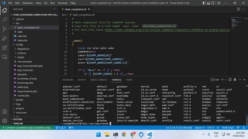The width and height of the screenshot is (248, 139).
Task: Open the Selection menu
Action: point(28,3)
